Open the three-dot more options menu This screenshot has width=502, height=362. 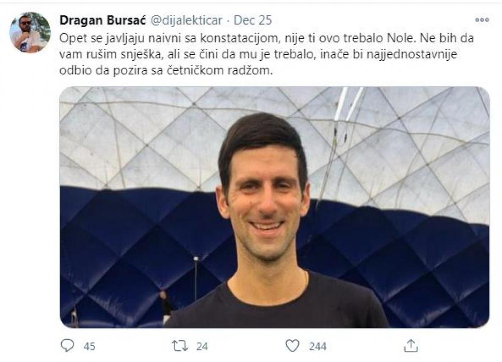tap(482, 20)
